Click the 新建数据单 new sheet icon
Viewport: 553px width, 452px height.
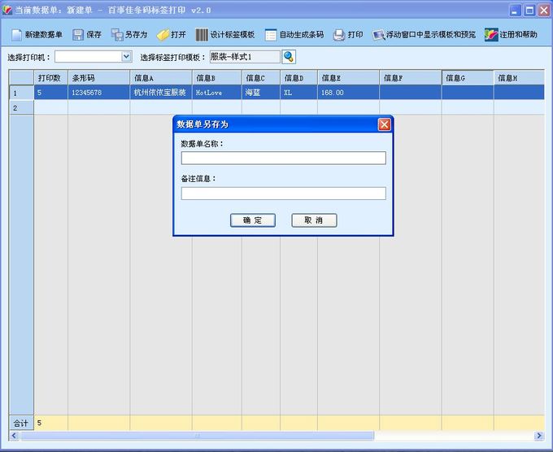pyautogui.click(x=16, y=35)
